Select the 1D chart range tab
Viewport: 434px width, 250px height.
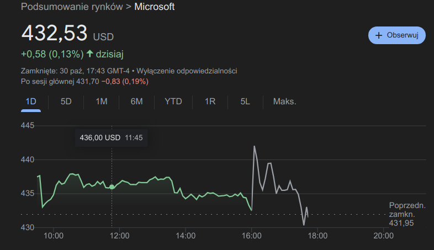31,102
